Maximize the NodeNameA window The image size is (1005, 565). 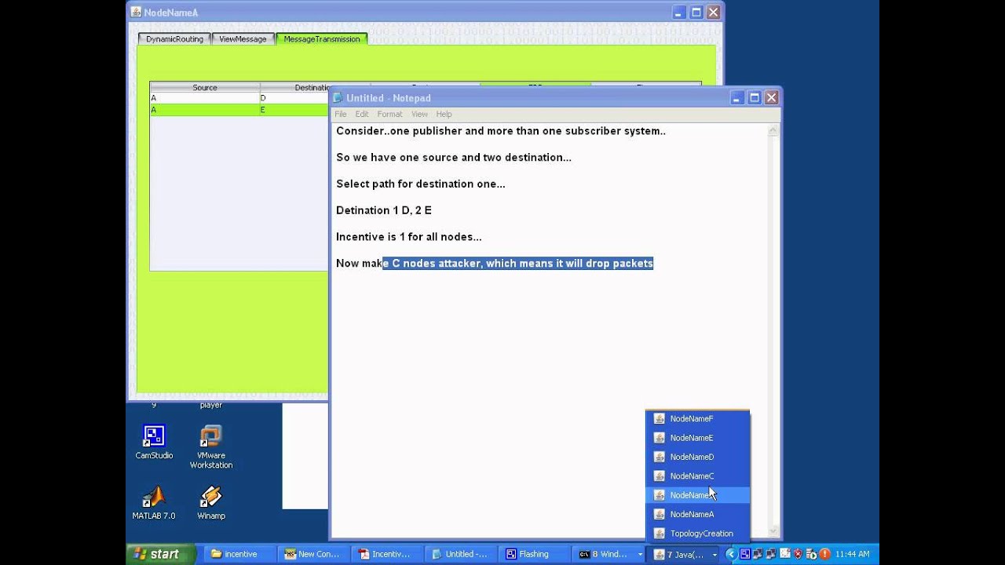coord(696,12)
